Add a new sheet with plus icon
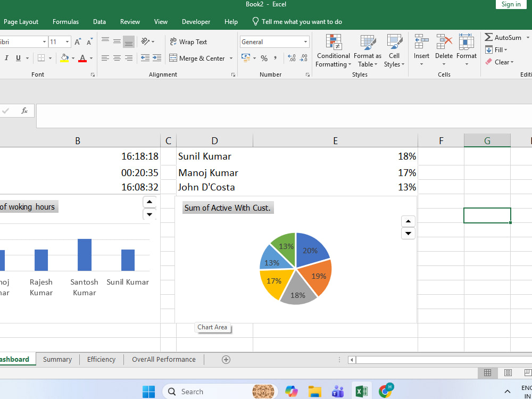Screen dimensions: 532x399 coord(226,360)
